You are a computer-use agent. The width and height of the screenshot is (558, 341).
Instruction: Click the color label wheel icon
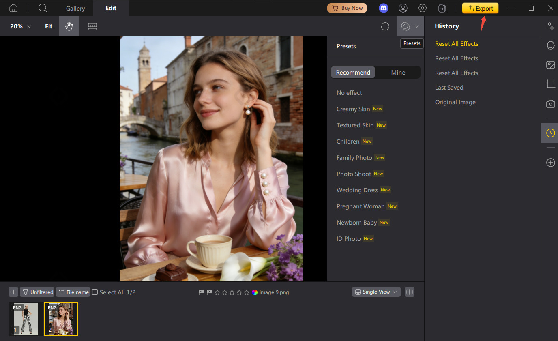point(255,292)
